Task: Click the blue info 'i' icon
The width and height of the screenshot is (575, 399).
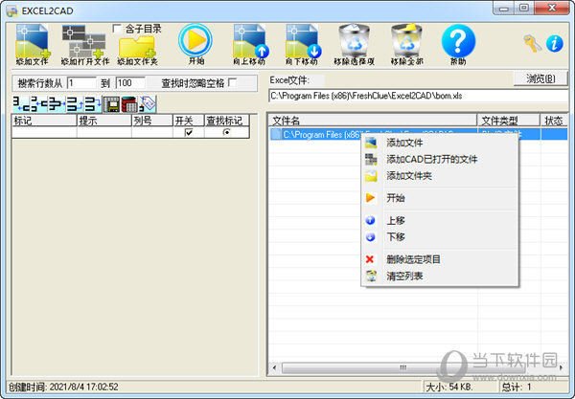Action: [555, 44]
